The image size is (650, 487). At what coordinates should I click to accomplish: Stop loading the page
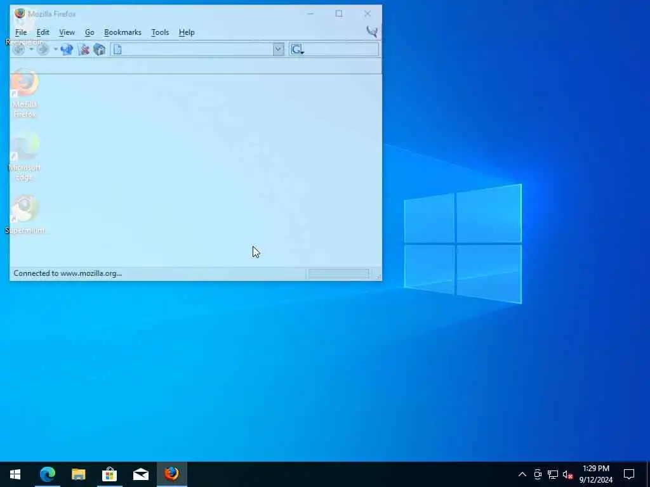(84, 49)
